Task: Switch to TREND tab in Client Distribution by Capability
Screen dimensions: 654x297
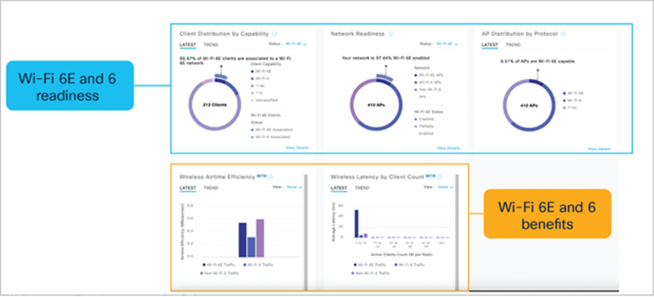Action: (210, 45)
